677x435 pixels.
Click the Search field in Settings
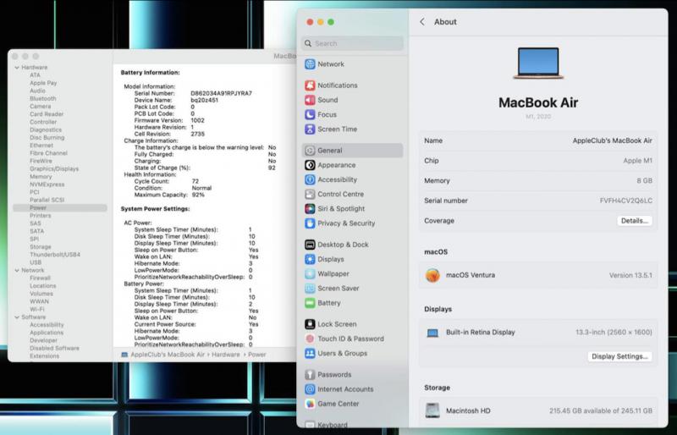tap(352, 43)
